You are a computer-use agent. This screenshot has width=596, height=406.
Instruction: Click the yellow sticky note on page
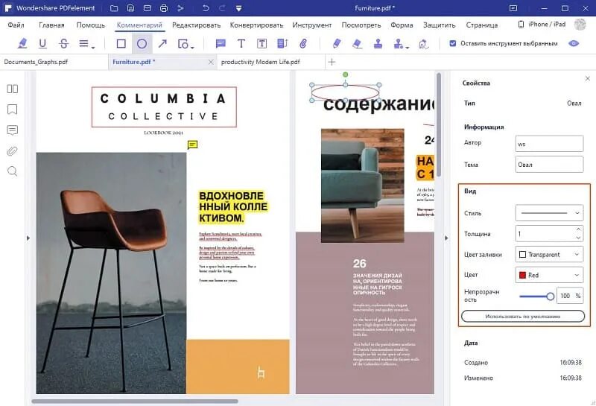click(x=193, y=145)
